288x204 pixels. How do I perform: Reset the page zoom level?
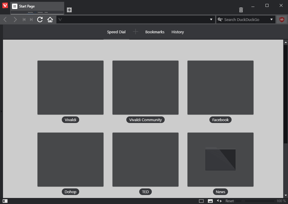tap(229, 201)
